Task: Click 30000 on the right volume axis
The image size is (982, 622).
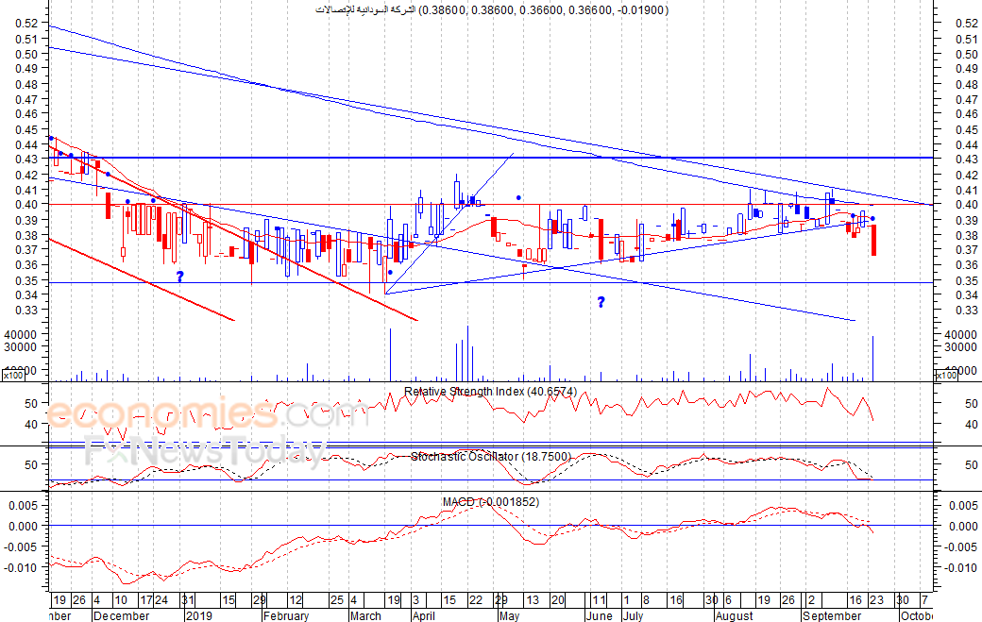Action: (960, 347)
